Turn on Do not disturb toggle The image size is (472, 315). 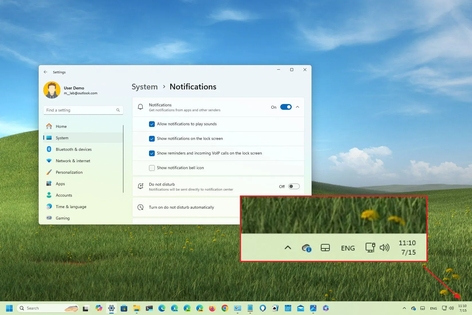coord(293,186)
